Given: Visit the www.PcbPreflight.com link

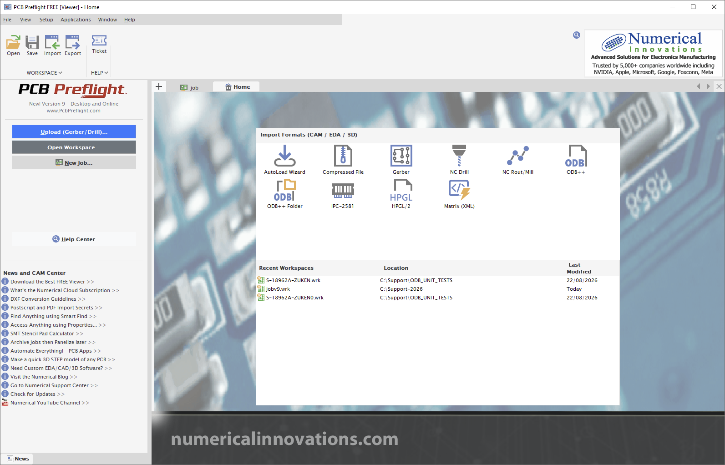Looking at the screenshot, I should [74, 111].
